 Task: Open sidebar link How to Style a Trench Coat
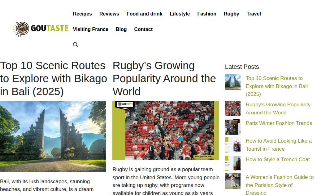tap(278, 159)
